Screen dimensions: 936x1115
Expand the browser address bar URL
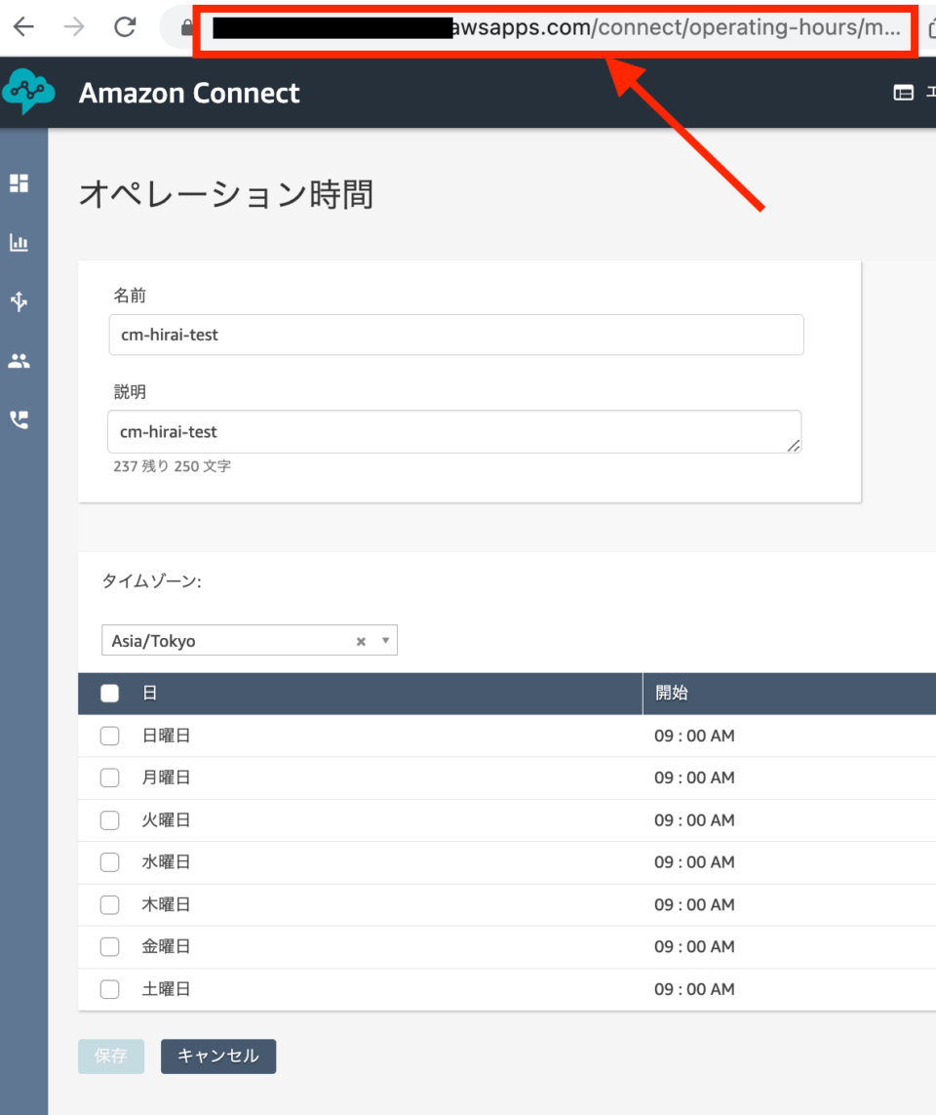pos(556,27)
